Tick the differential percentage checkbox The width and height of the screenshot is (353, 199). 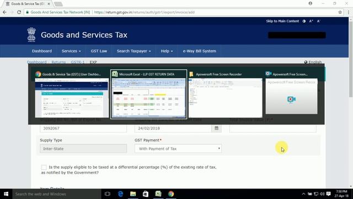tap(44, 167)
